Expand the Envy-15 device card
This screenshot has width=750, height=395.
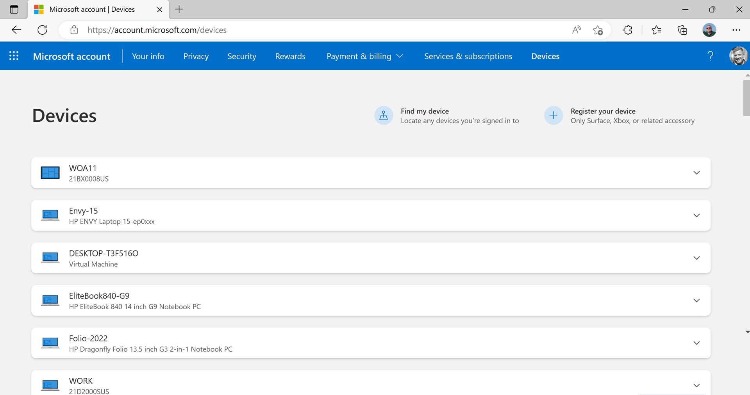tap(696, 215)
